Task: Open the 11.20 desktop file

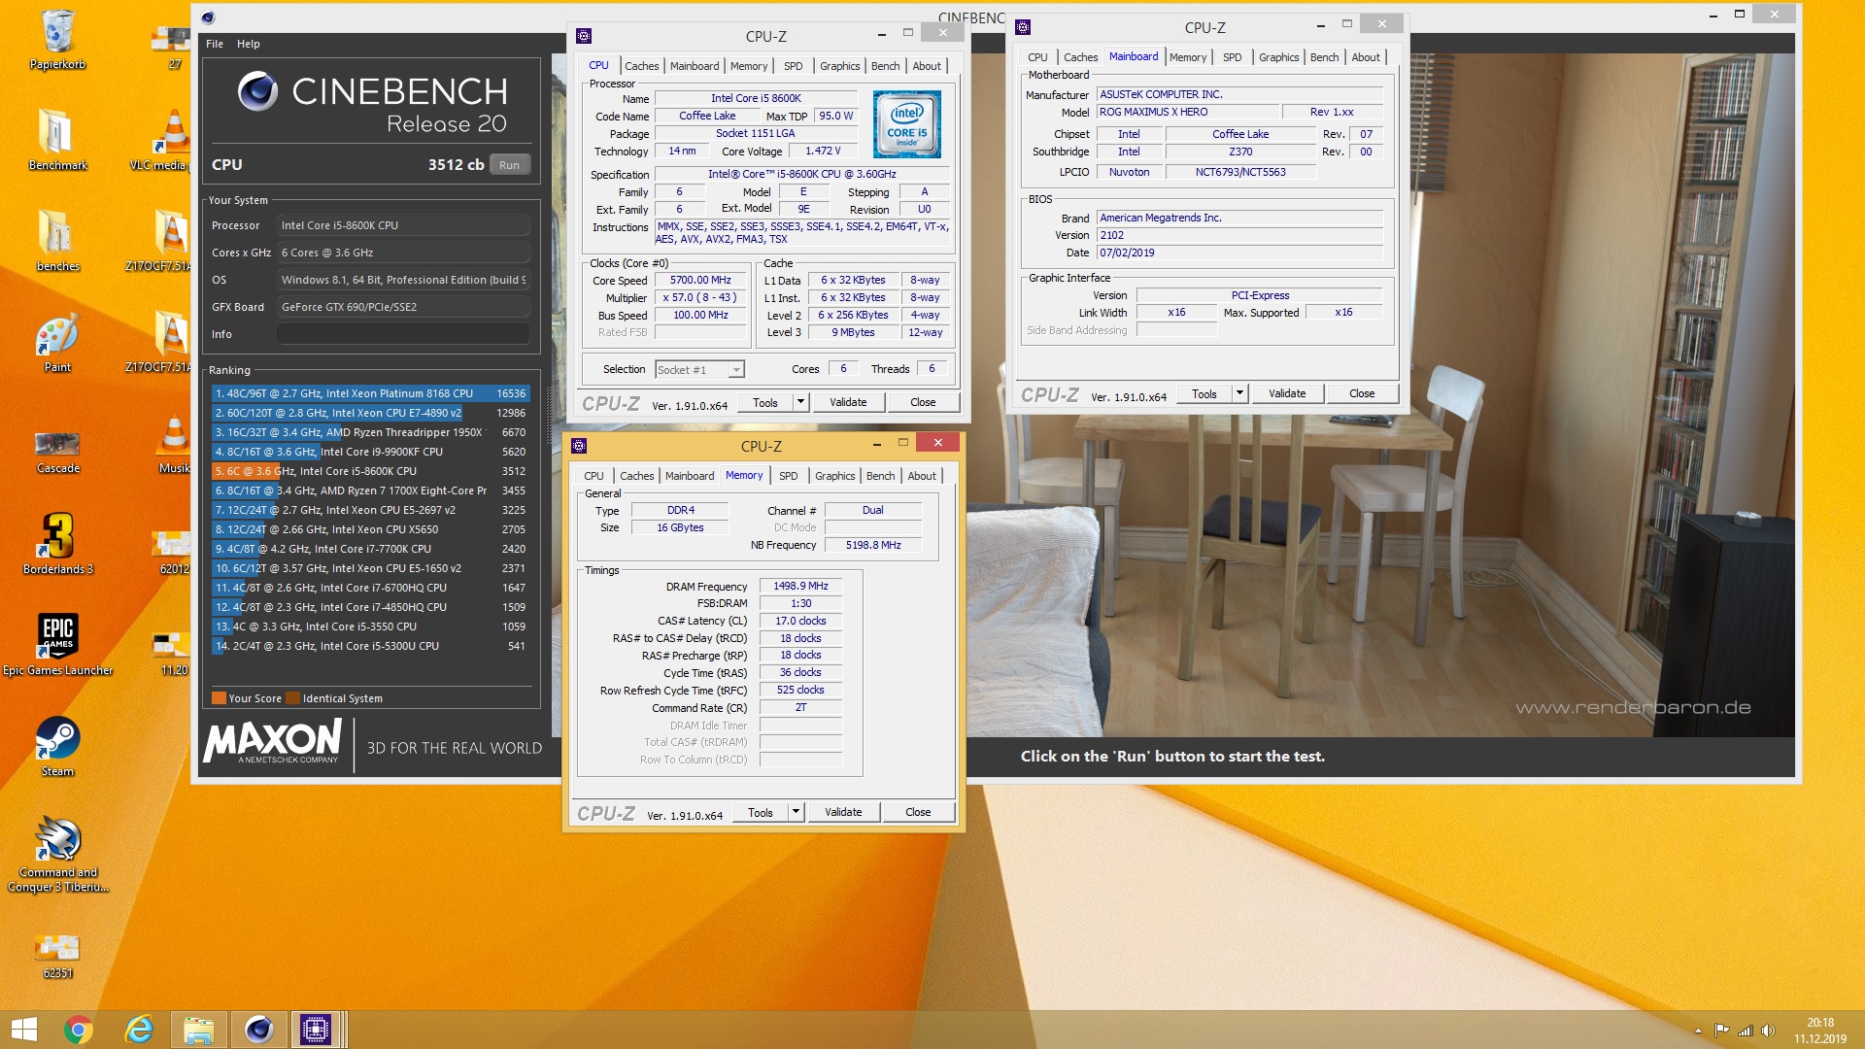Action: click(x=172, y=653)
